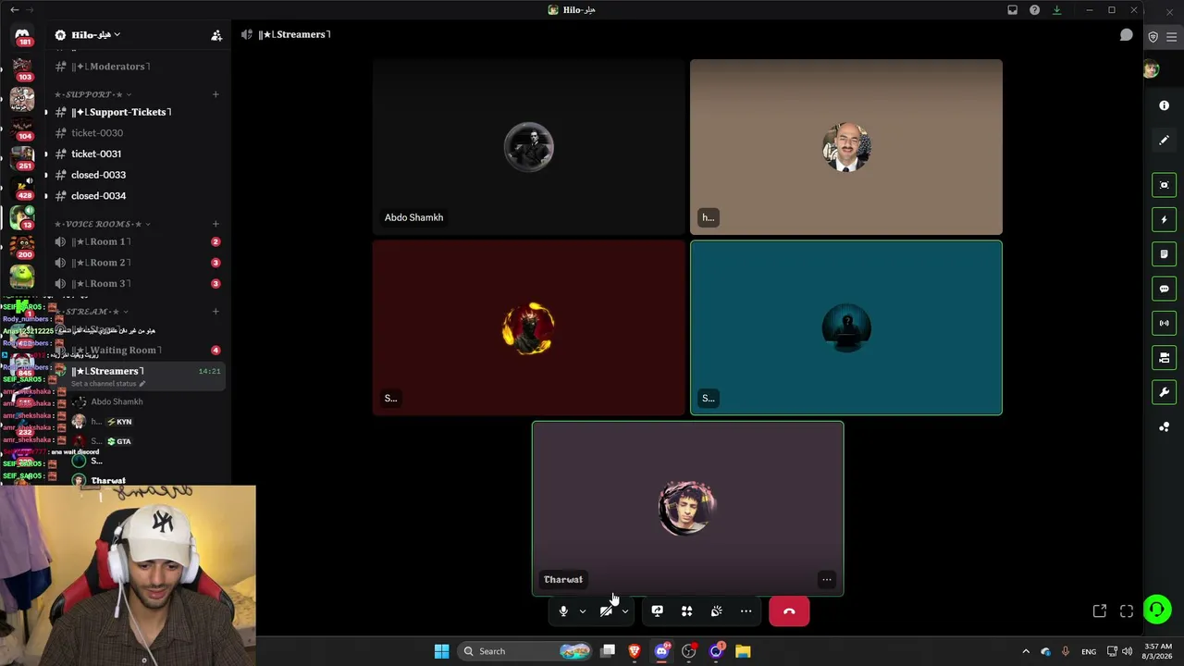Collapse the VOICE ROOMS category
Viewport: 1184px width, 666px height.
(102, 224)
